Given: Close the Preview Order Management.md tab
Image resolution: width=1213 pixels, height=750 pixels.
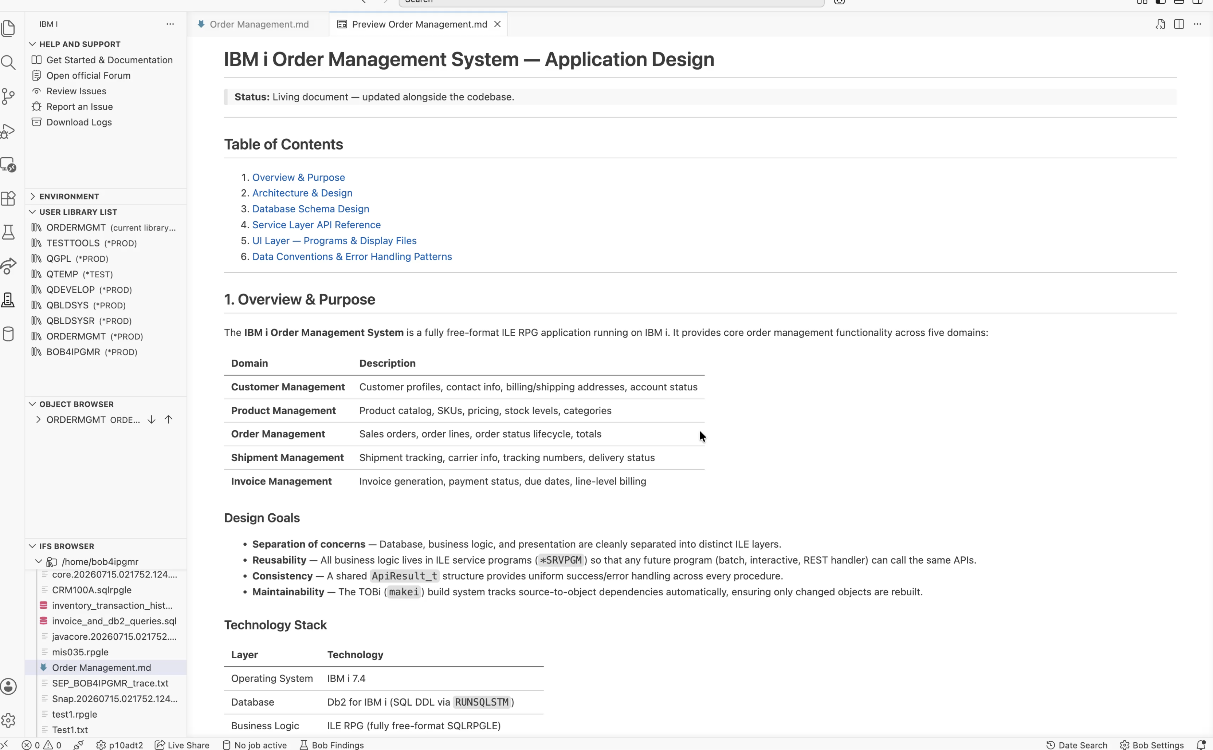Looking at the screenshot, I should [x=497, y=24].
